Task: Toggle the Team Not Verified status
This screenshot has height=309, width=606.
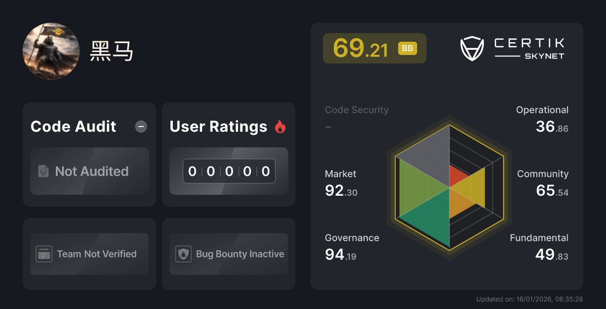Action: click(x=89, y=254)
